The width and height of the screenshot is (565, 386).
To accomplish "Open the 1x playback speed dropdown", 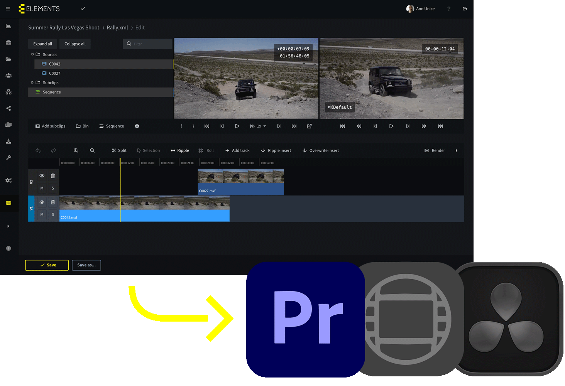I will tap(261, 126).
